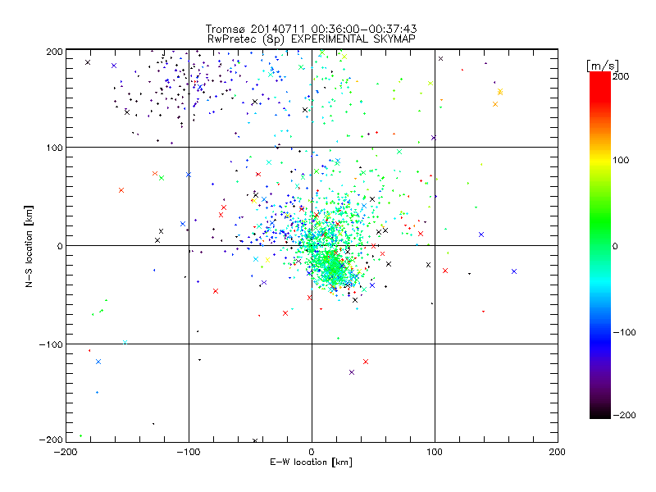Click the y-axis tick label '-100' on left
656x492 pixels.
(x=51, y=344)
